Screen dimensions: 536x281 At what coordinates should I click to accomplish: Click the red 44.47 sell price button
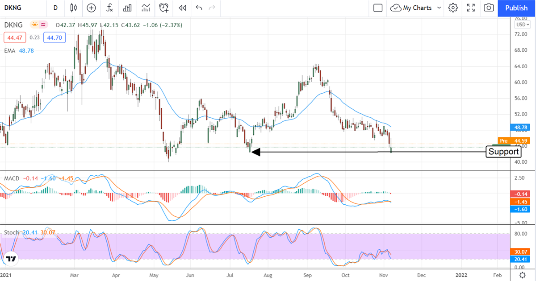coord(15,38)
